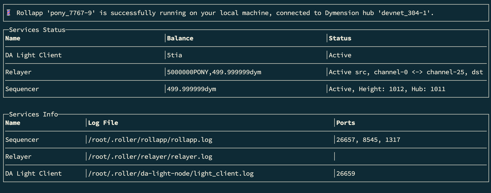Screen dimensions: 491x193
Task: Select the rollapp.log file path
Action: pyautogui.click(x=150, y=139)
